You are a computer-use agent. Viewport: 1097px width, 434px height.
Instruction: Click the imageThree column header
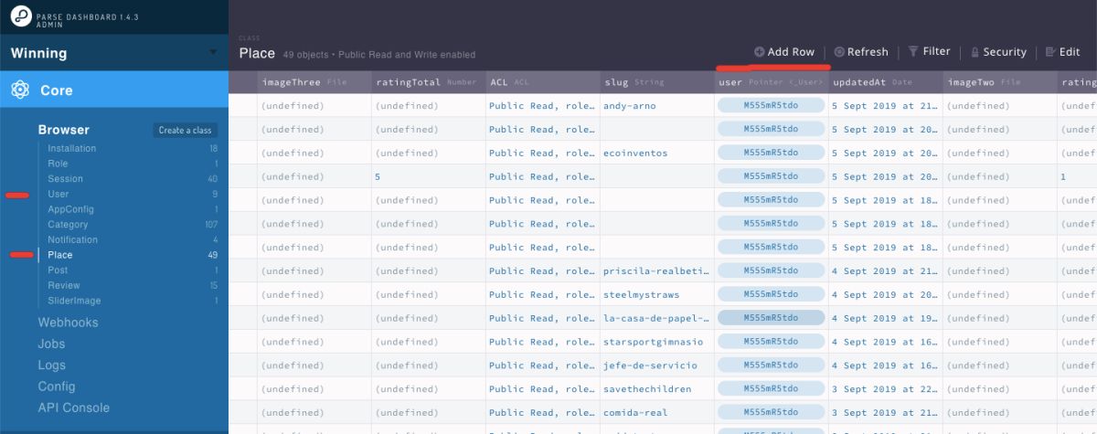(x=314, y=82)
